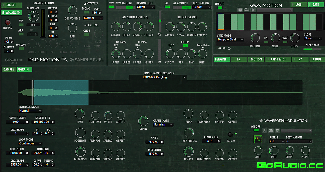The image size is (325, 172).
Task: Toggle the Mono voice switch
Action: tap(86, 12)
